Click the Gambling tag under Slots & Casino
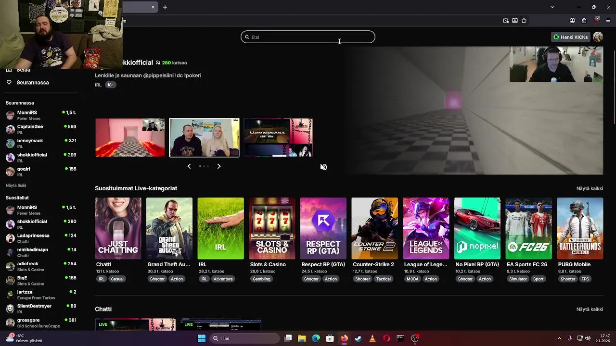Image resolution: width=616 pixels, height=346 pixels. click(261, 279)
